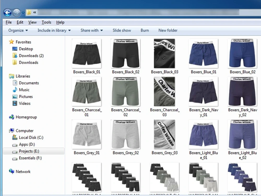261x196 pixels.
Task: Click the Back navigation arrow
Action: tap(8, 13)
